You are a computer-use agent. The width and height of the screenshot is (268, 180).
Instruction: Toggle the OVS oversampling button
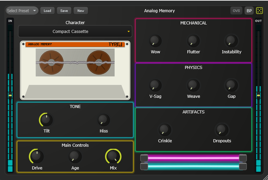(x=236, y=11)
